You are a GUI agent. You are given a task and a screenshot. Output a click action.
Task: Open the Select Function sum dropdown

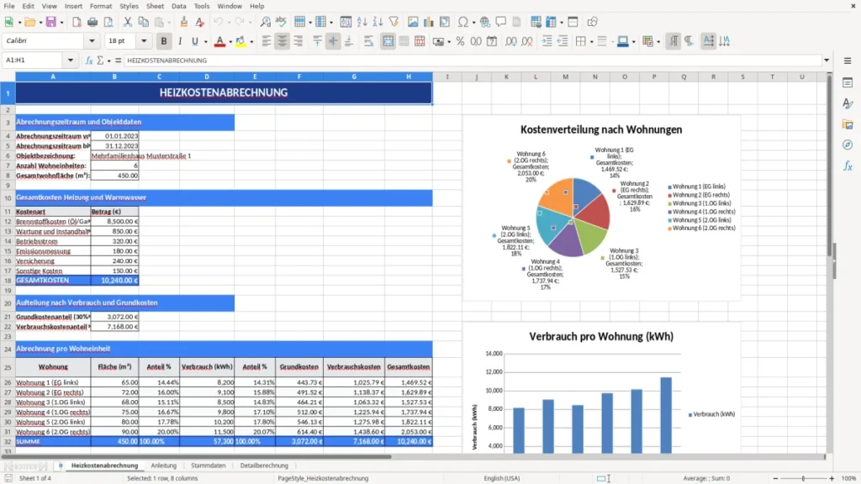[108, 60]
